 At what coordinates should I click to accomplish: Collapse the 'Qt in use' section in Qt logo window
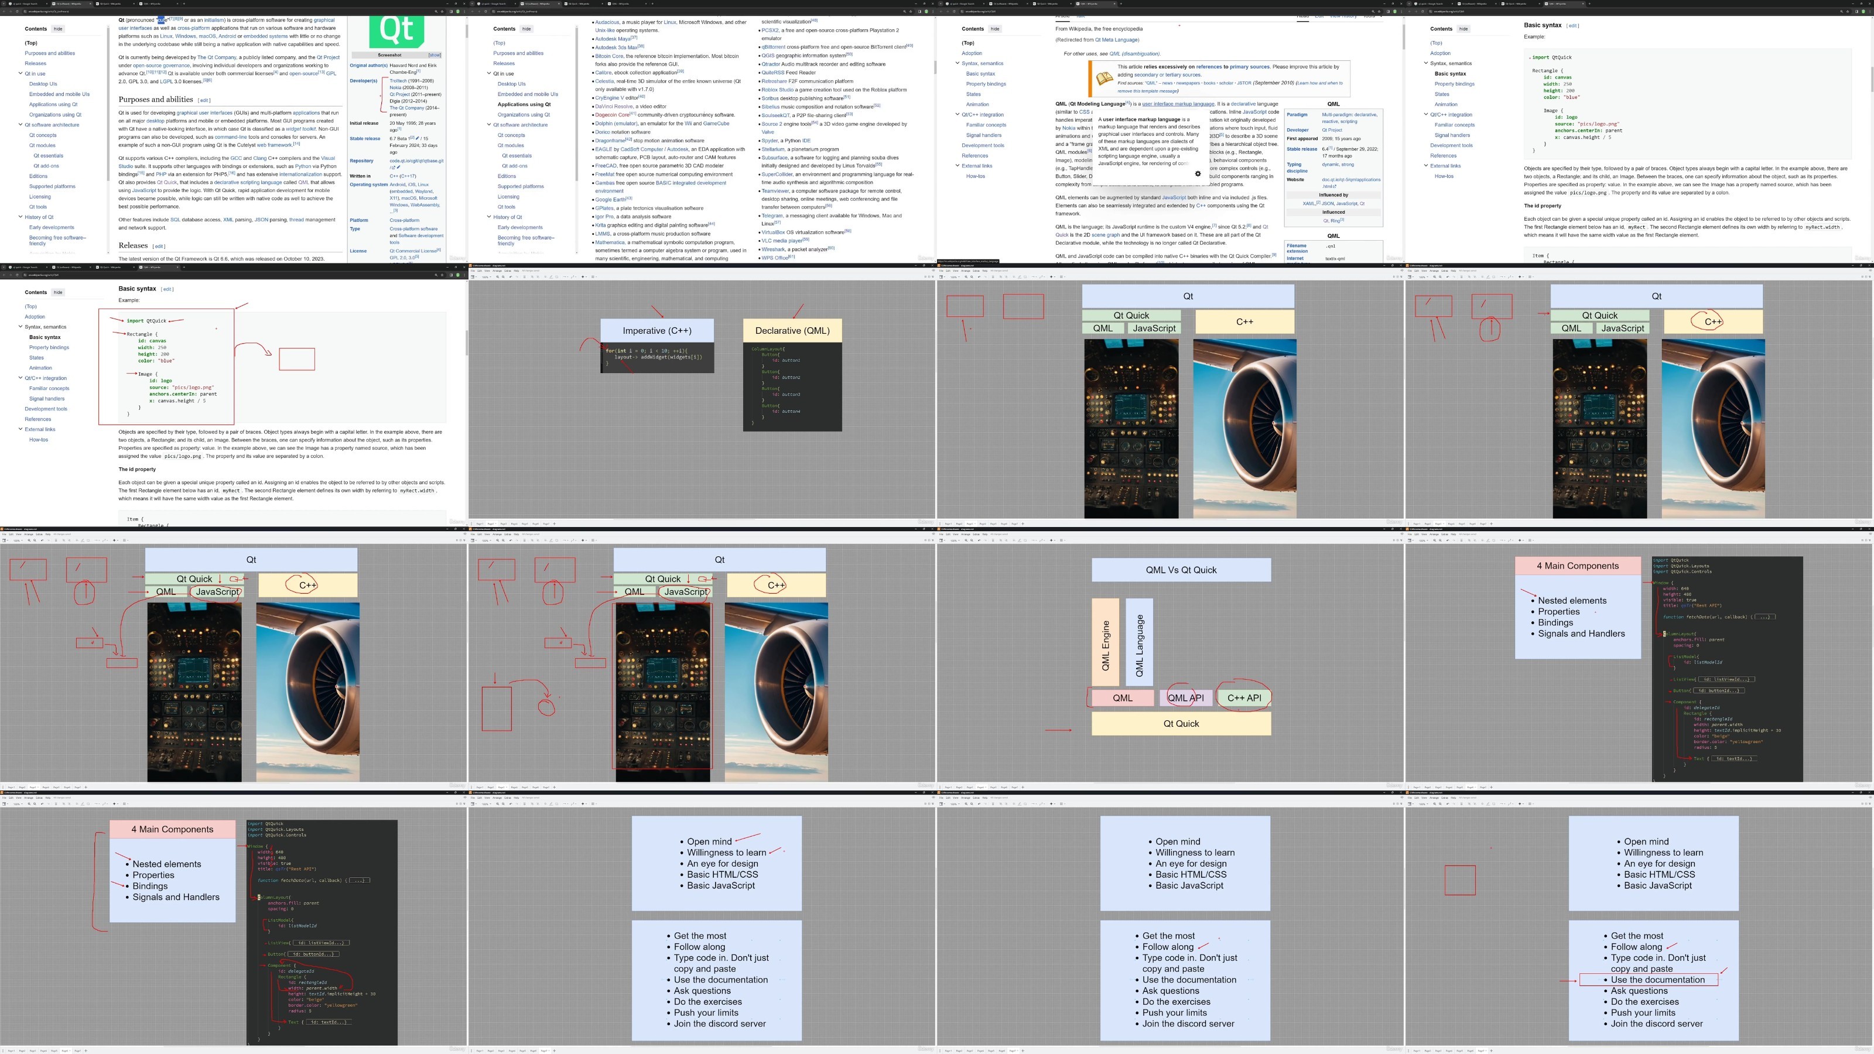click(x=20, y=73)
